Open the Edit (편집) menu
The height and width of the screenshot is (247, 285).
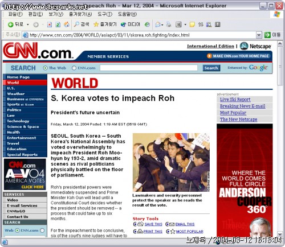pyautogui.click(x=35, y=14)
